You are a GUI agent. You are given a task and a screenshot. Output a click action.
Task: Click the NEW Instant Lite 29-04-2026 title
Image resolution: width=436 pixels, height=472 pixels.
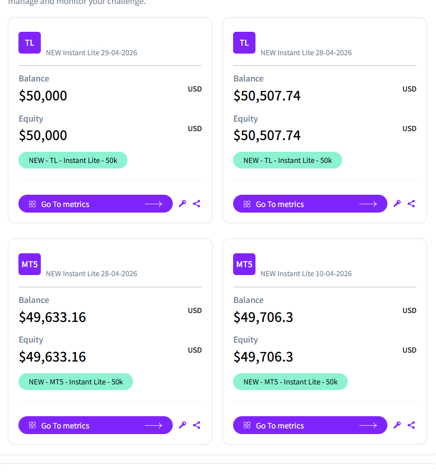click(91, 52)
